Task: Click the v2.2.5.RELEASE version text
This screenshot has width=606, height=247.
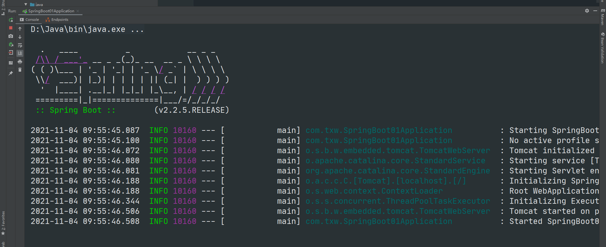Action: (x=191, y=110)
